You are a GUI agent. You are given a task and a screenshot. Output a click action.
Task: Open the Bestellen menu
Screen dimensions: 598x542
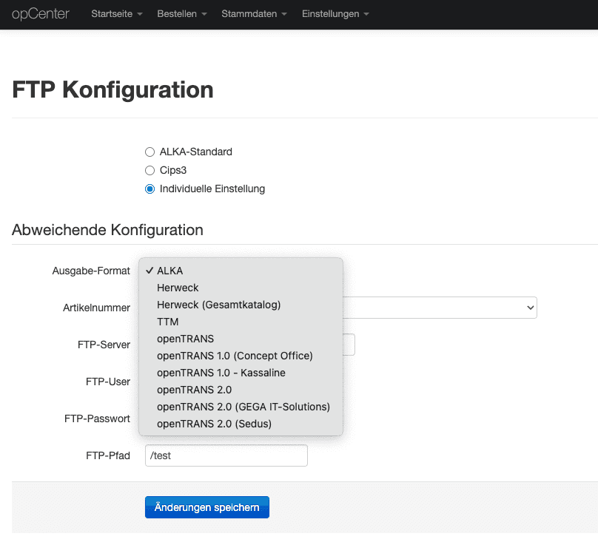coord(182,14)
